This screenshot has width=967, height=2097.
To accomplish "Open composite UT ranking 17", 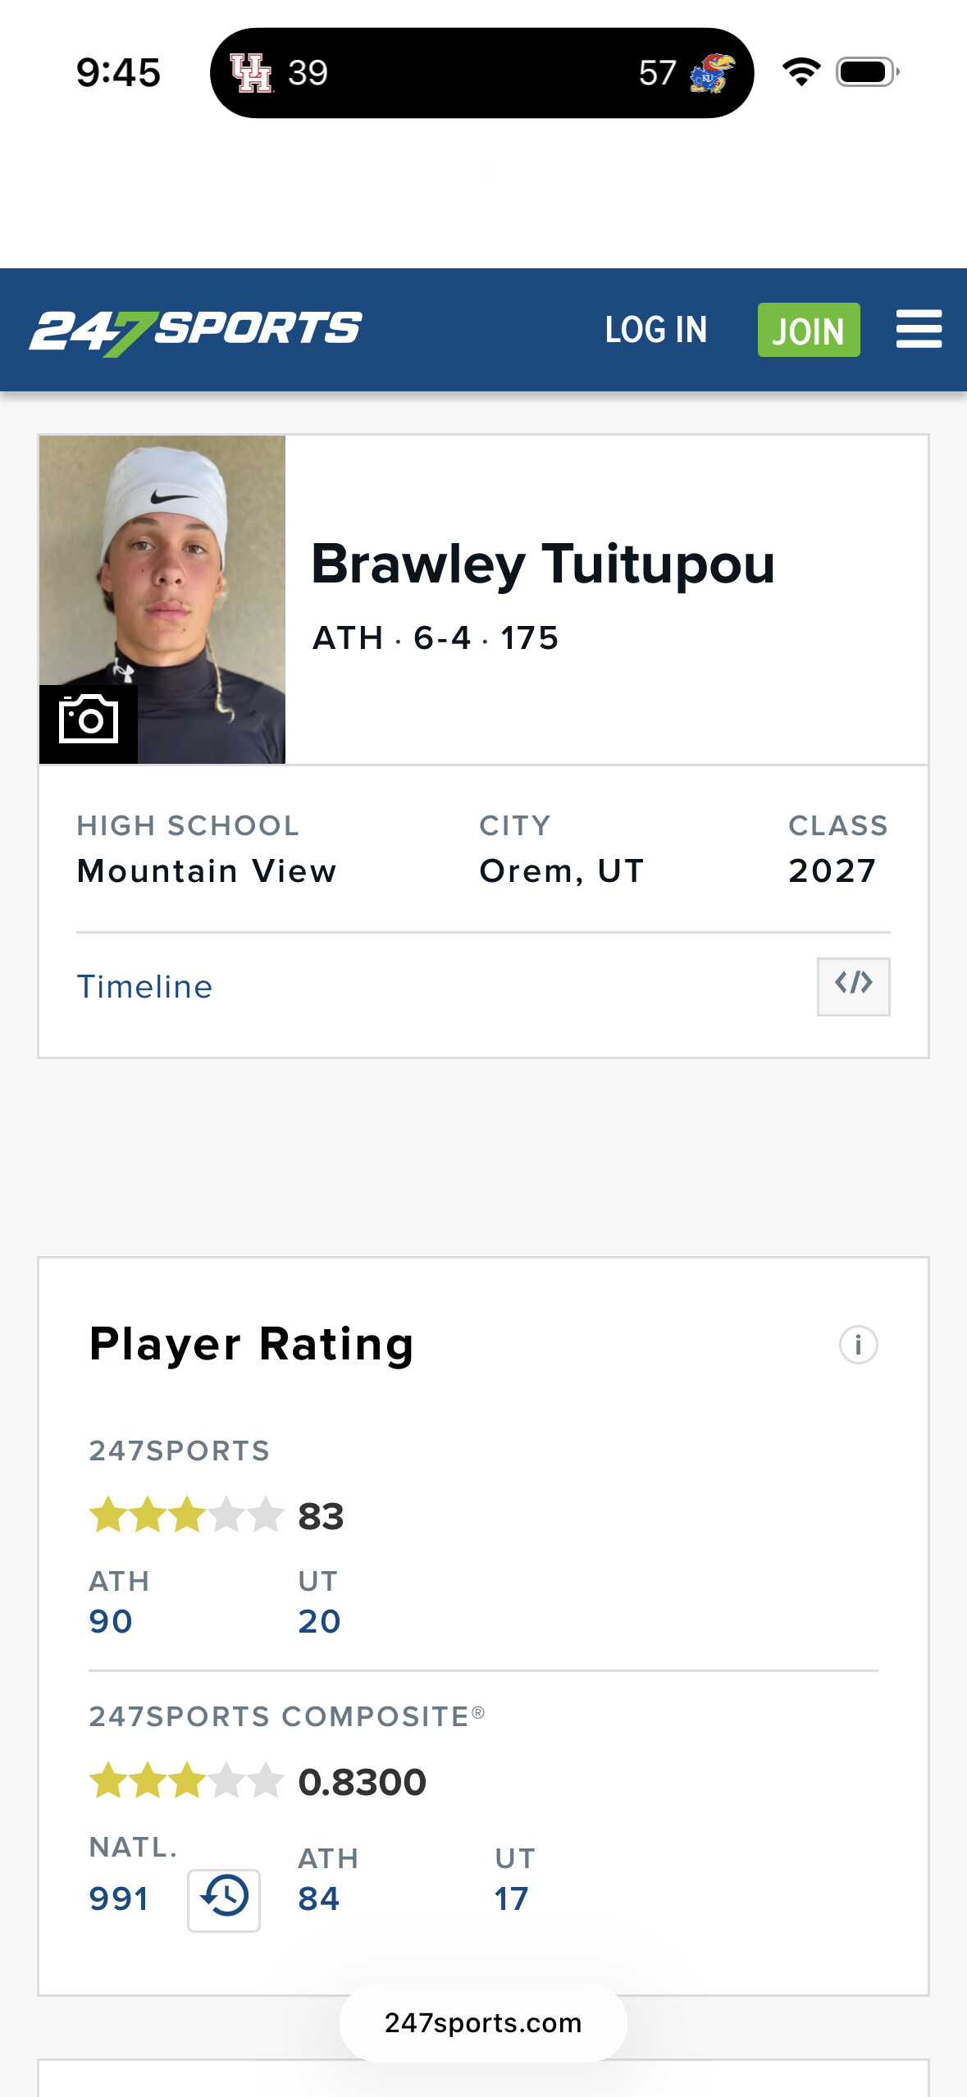I will pyautogui.click(x=512, y=1898).
